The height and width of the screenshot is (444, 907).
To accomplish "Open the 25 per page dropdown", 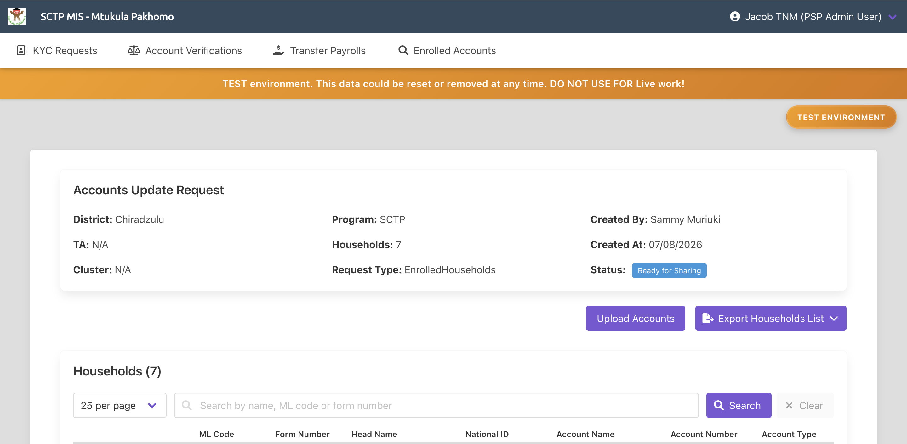I will [x=120, y=405].
